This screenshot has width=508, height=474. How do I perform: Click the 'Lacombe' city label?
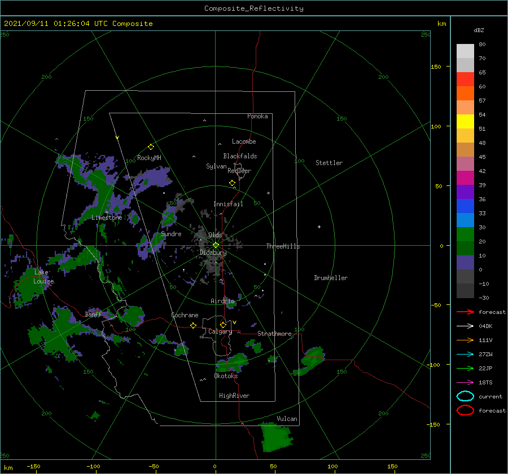point(244,141)
